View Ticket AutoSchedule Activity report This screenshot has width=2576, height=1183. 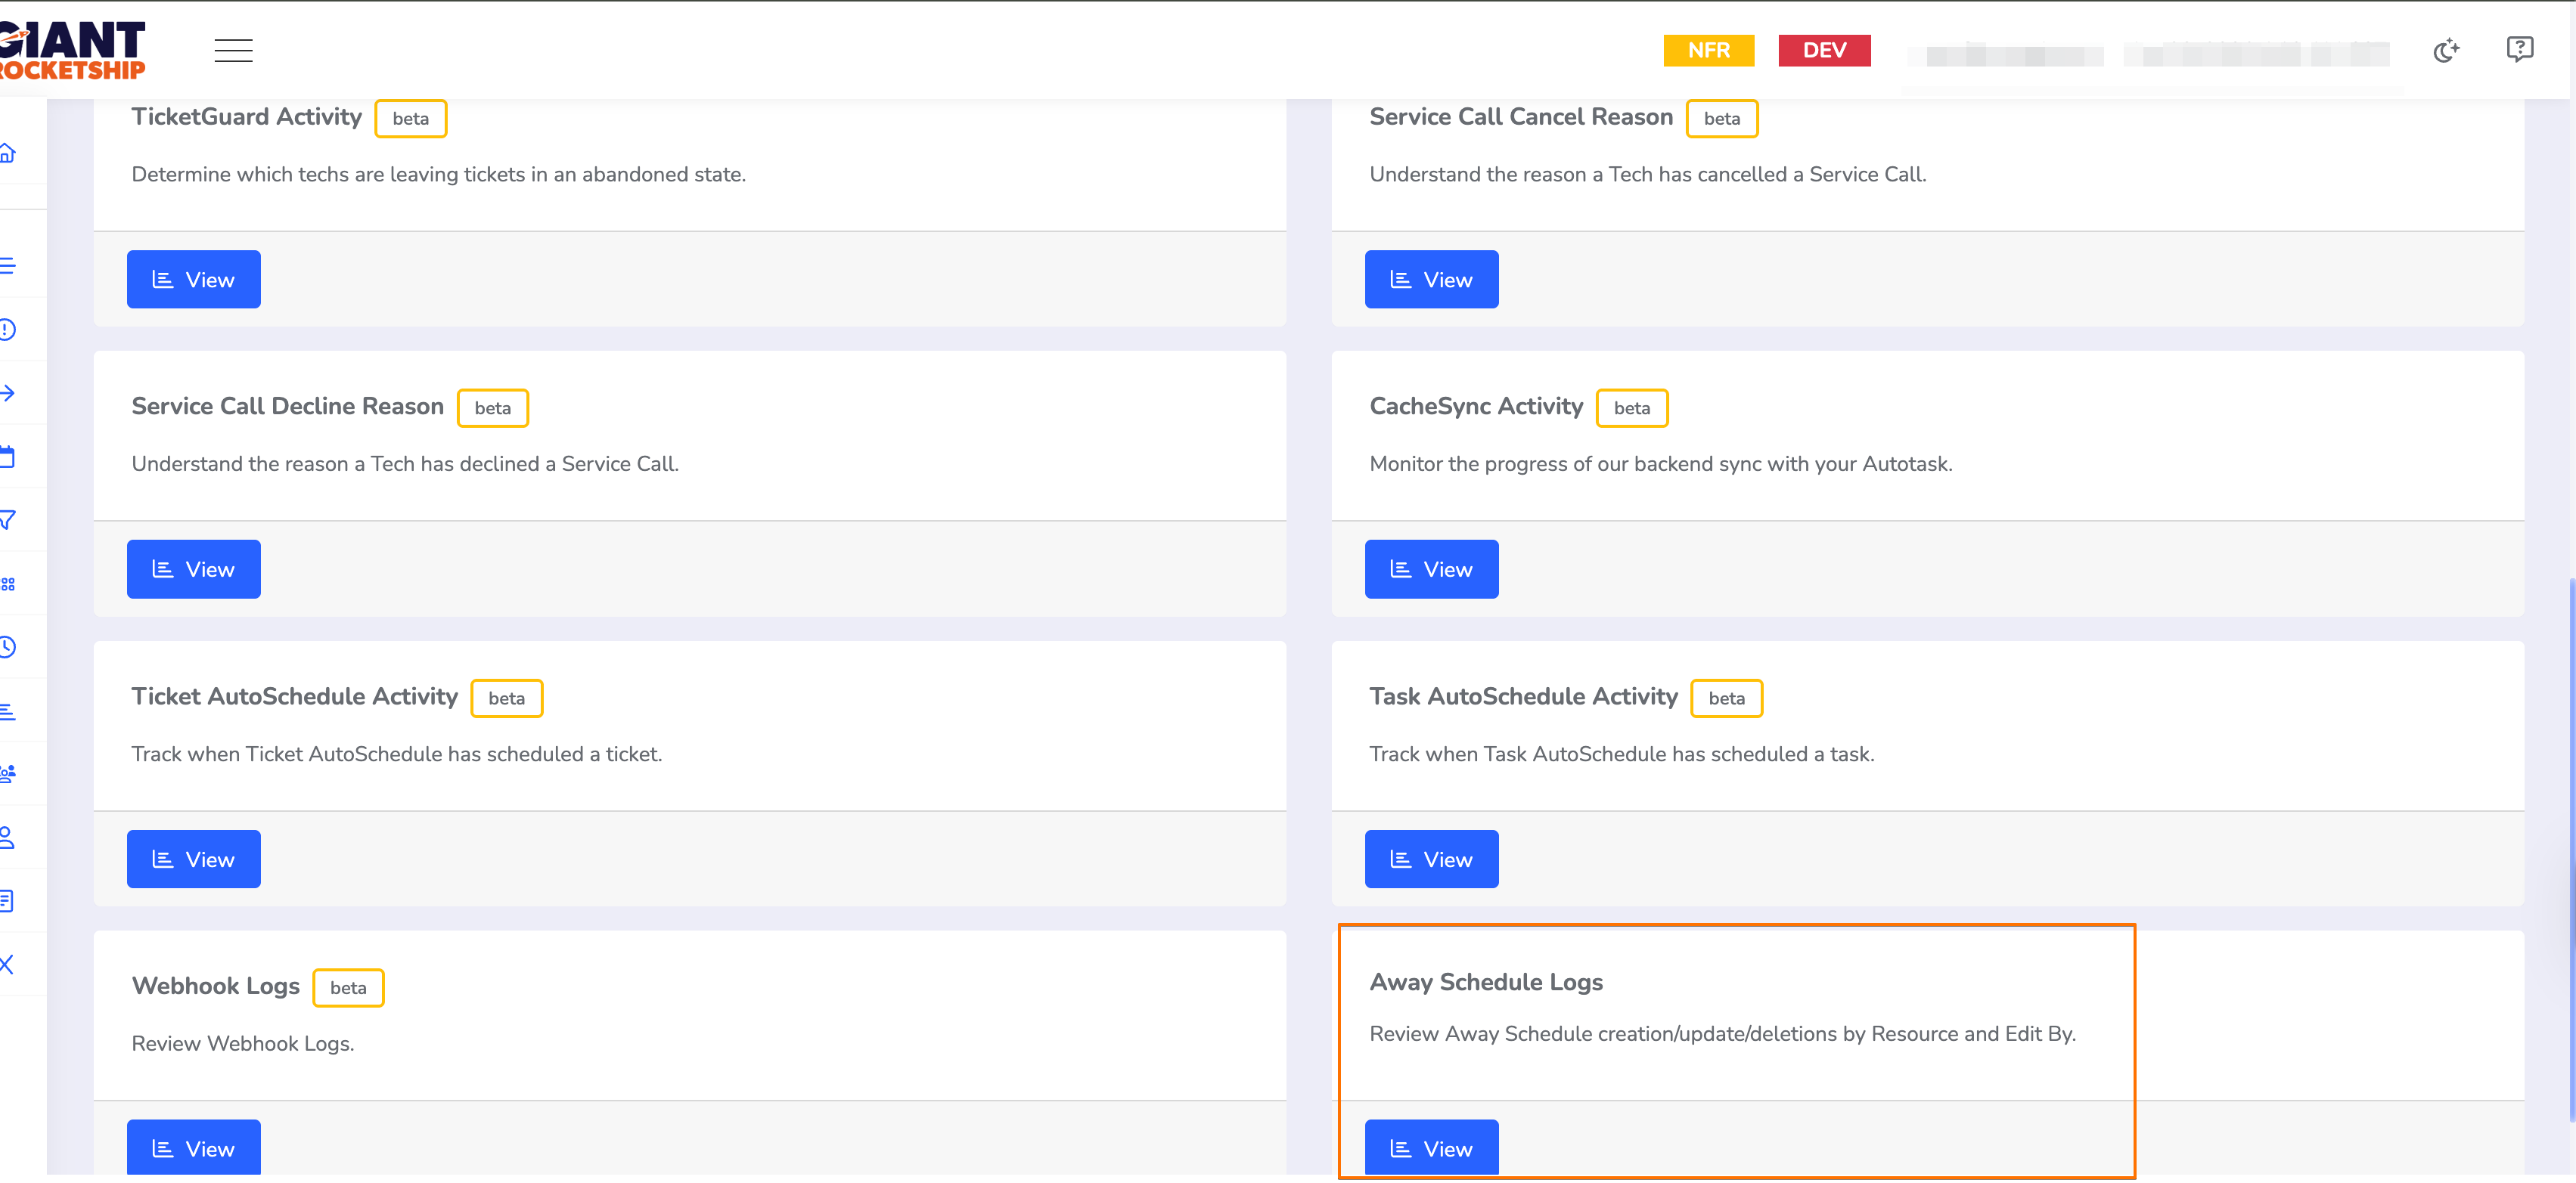(193, 859)
